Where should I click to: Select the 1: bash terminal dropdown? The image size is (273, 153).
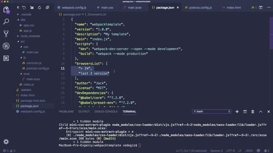point(212,111)
